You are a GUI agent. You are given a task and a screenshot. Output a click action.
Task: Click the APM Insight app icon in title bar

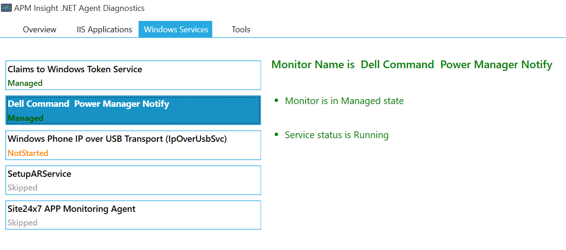click(x=6, y=8)
